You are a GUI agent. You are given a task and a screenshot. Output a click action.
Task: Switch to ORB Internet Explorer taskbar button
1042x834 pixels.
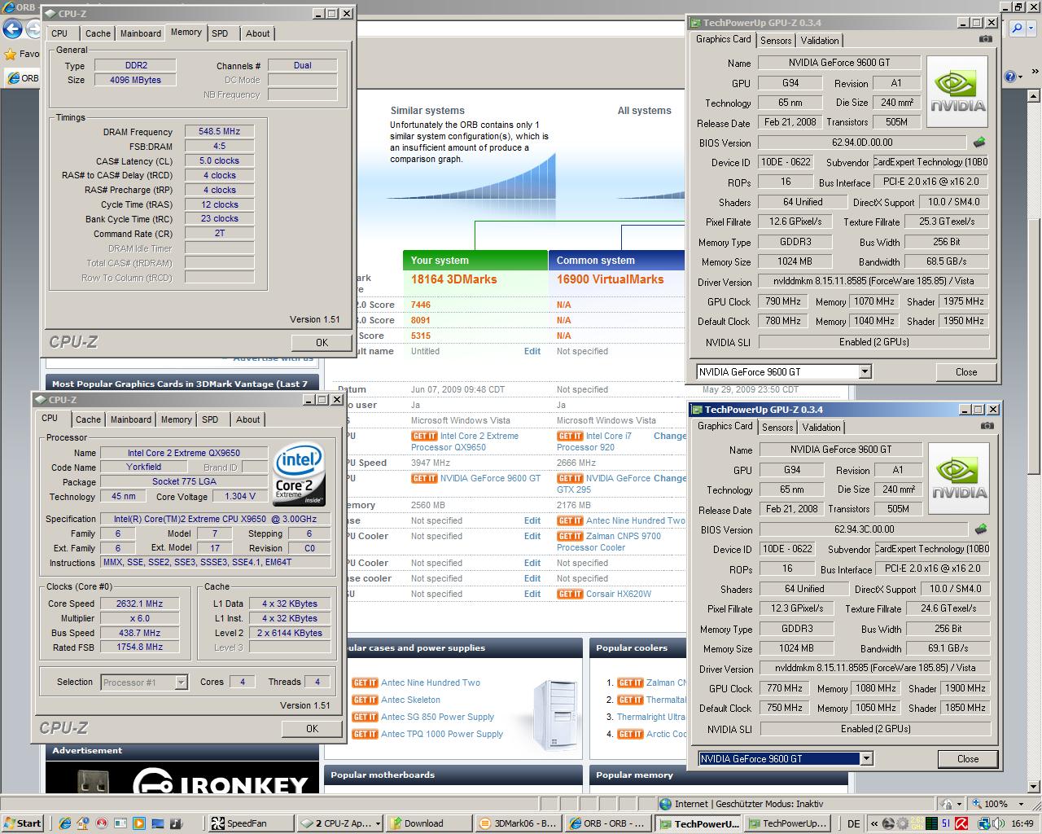[607, 823]
